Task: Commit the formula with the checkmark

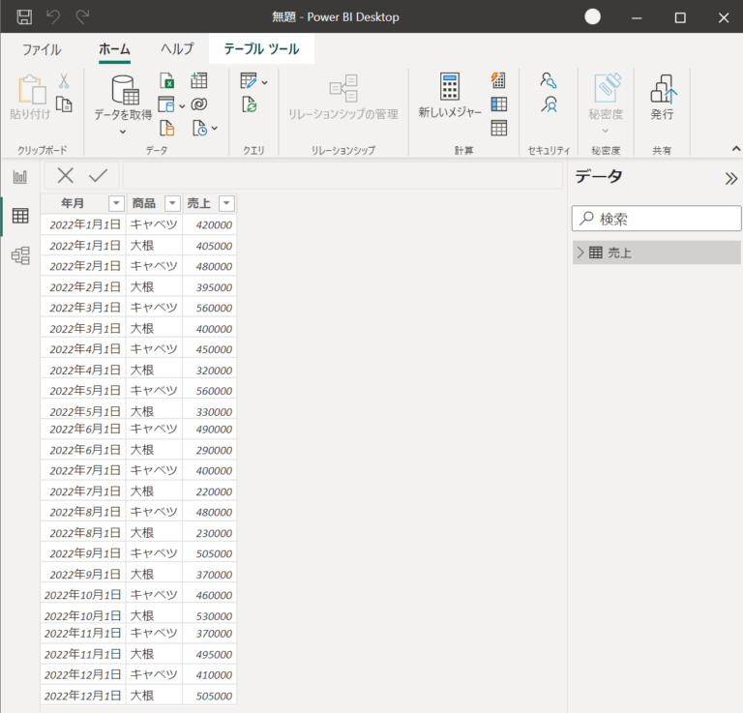Action: 98,175
